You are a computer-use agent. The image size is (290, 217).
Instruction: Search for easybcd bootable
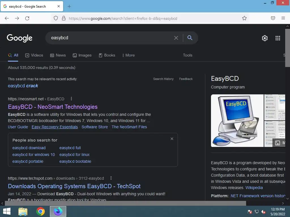(x=75, y=161)
